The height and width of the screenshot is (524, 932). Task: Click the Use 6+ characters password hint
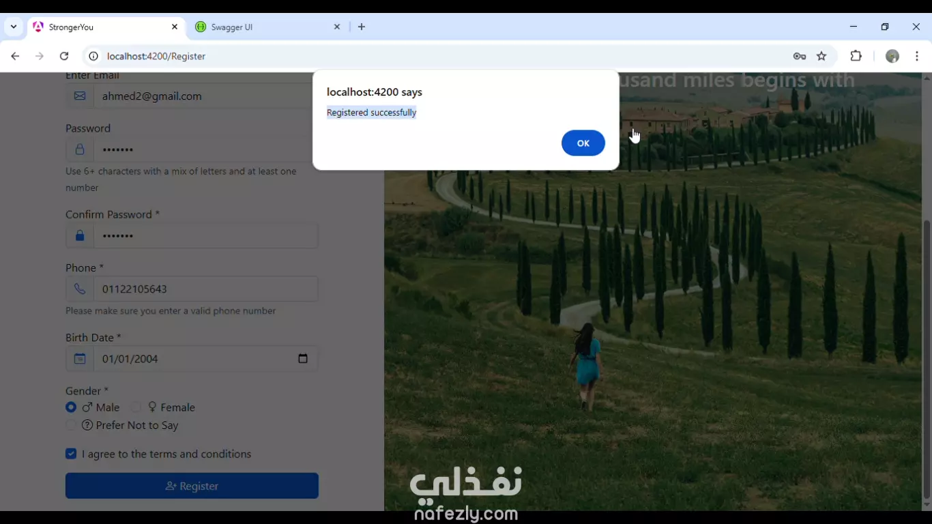[x=181, y=179]
